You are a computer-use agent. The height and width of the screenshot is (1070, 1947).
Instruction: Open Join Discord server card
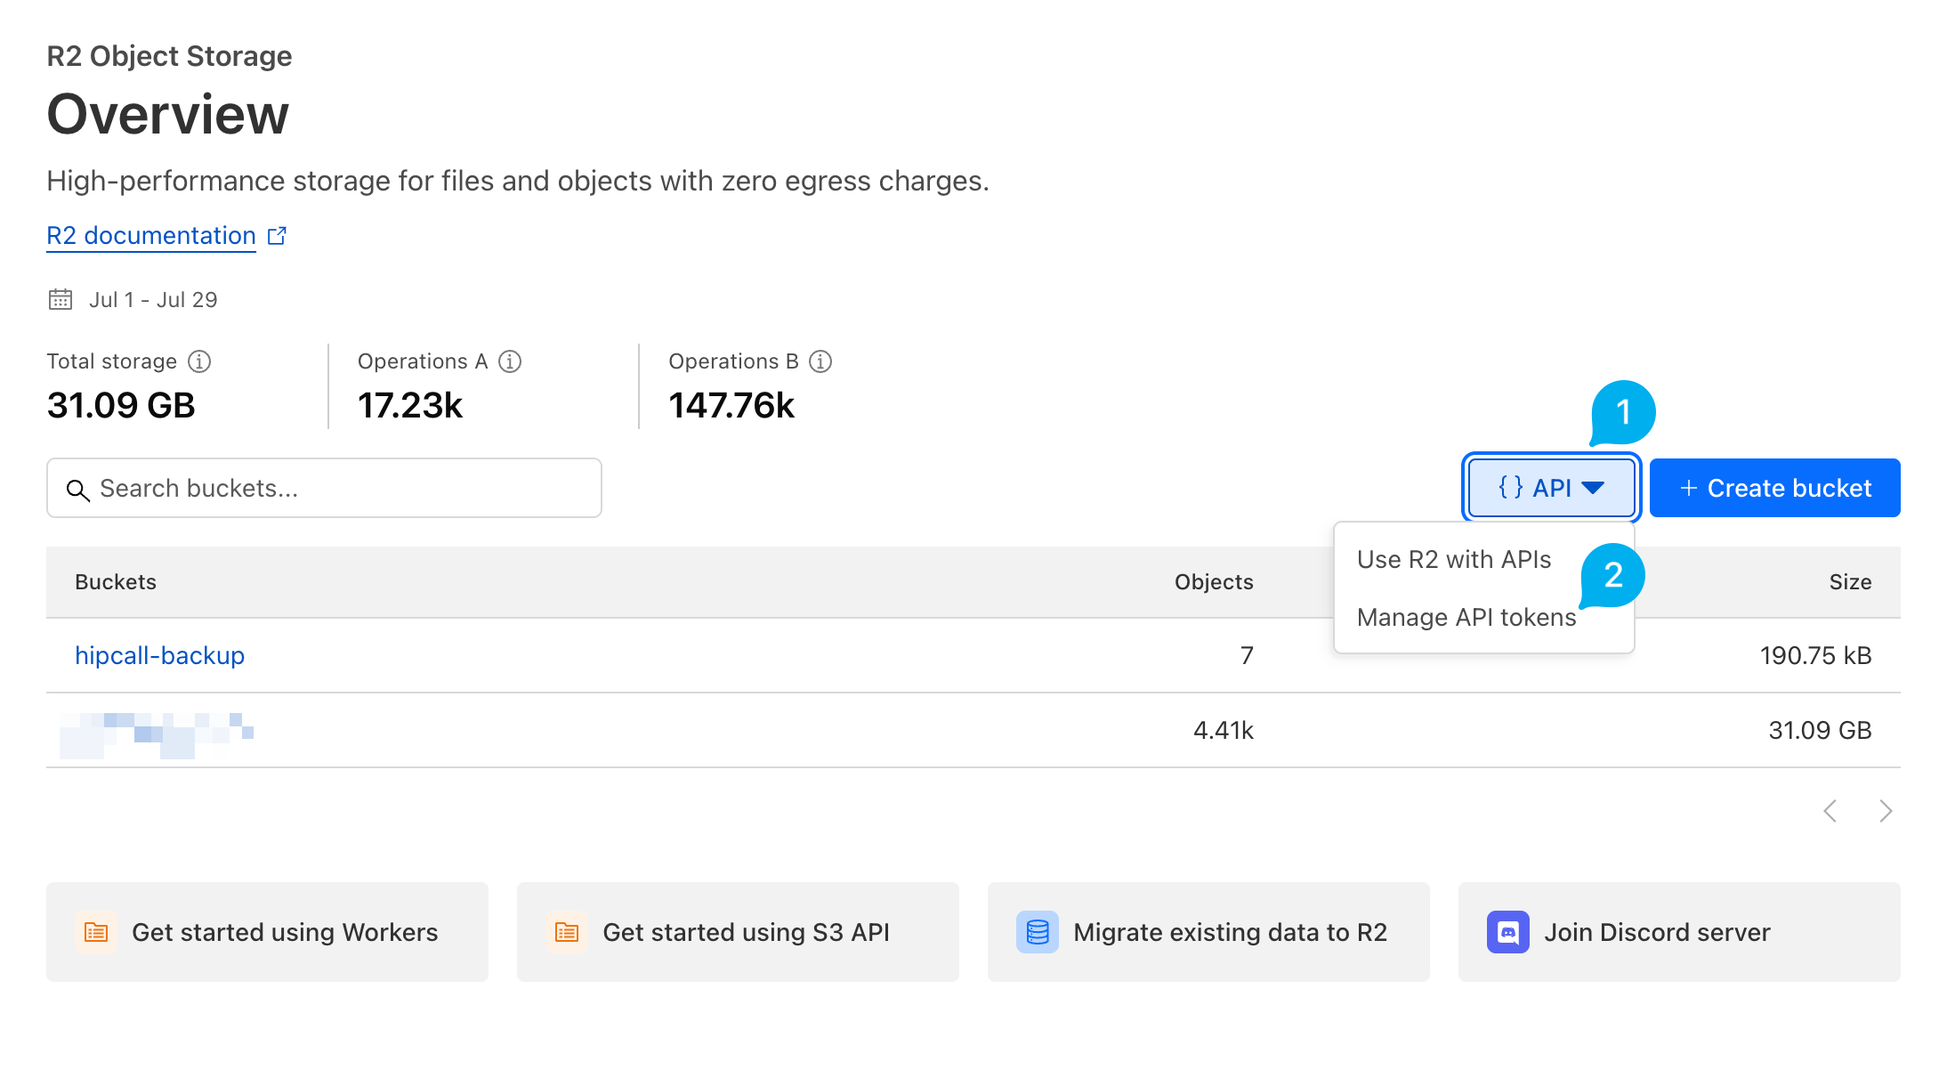pos(1679,932)
